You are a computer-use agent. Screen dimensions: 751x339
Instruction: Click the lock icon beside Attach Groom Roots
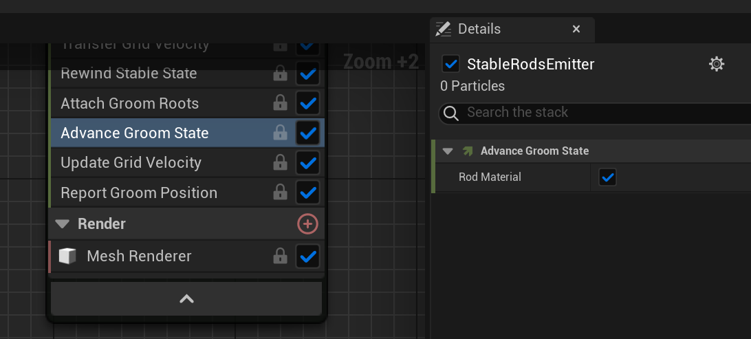[x=280, y=103]
